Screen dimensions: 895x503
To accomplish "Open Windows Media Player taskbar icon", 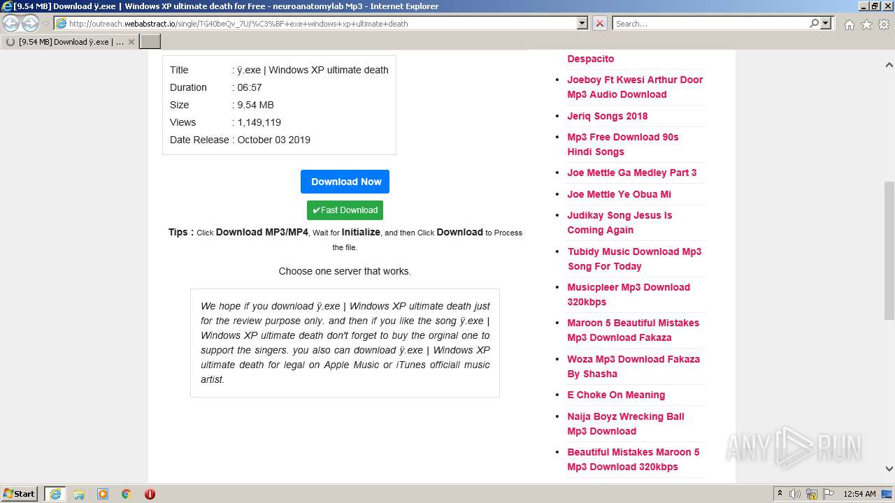I will (103, 494).
